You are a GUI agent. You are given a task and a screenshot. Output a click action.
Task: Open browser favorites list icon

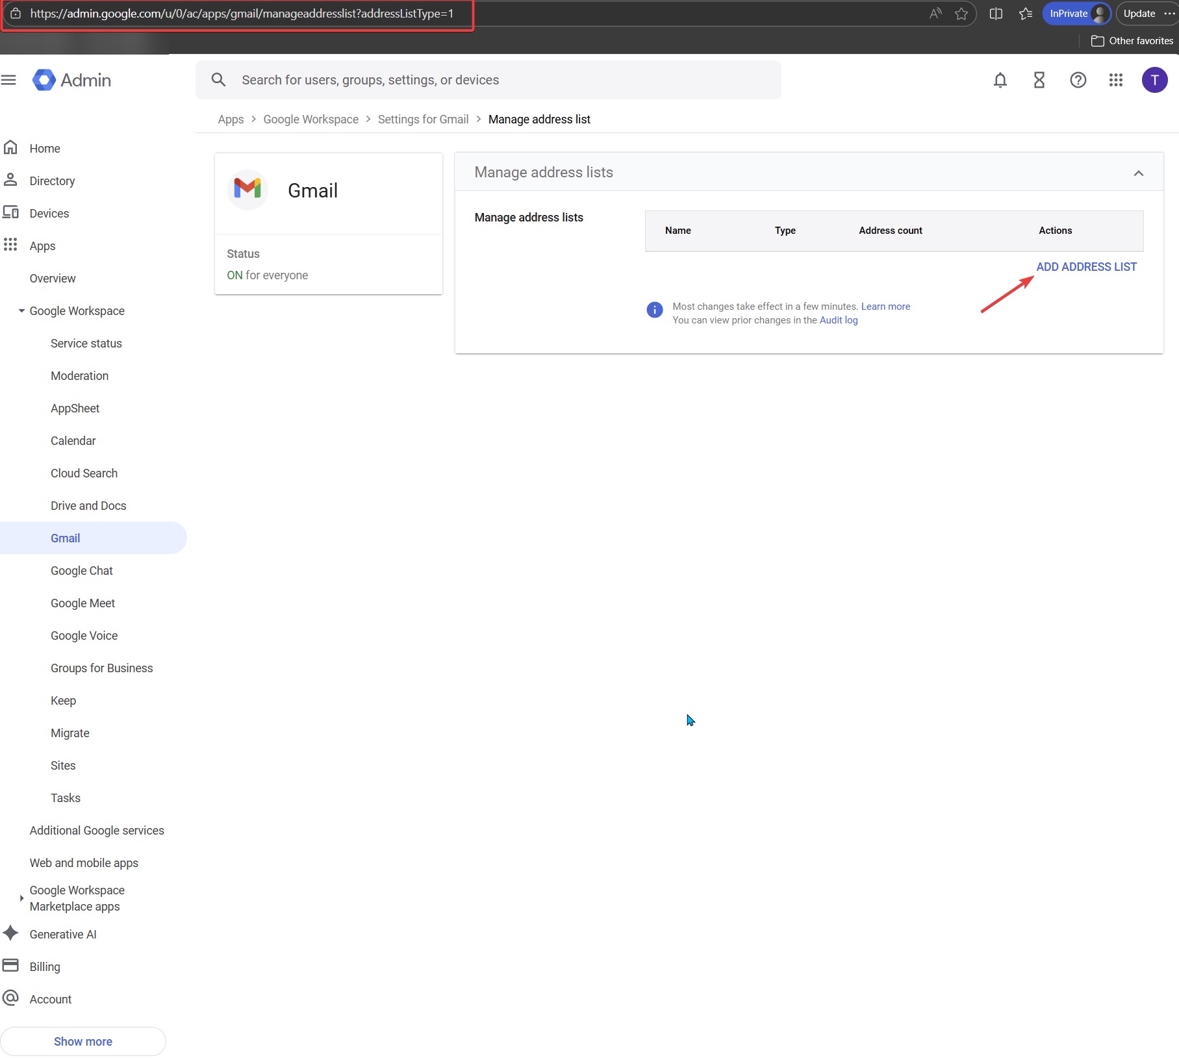tap(1026, 14)
